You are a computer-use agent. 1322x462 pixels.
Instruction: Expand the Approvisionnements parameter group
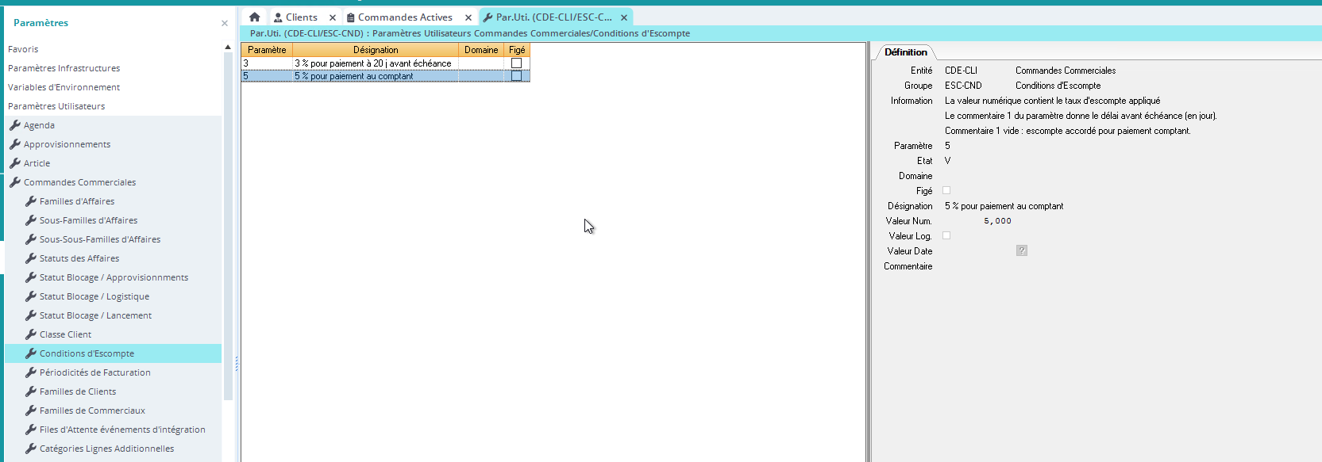click(x=67, y=144)
